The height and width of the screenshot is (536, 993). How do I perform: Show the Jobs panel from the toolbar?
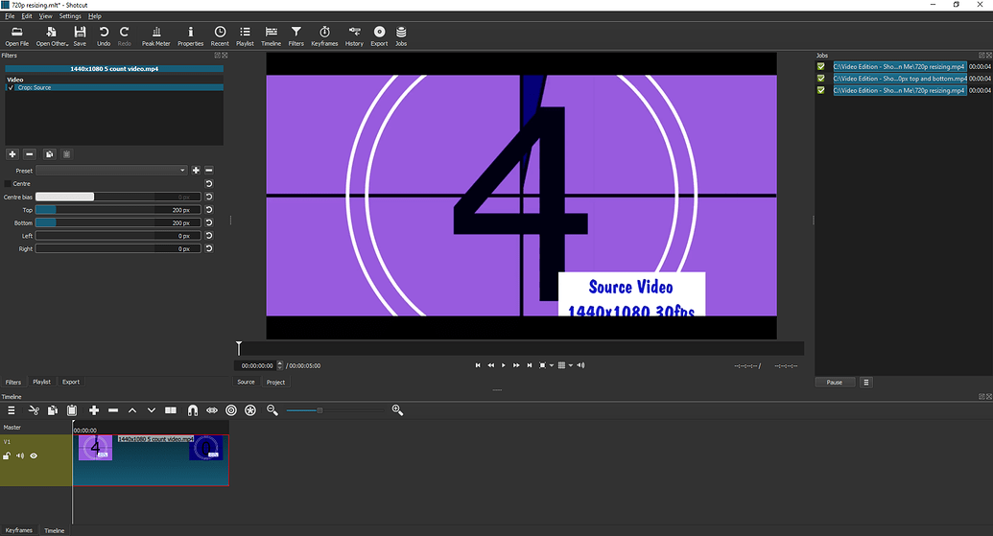[x=401, y=36]
